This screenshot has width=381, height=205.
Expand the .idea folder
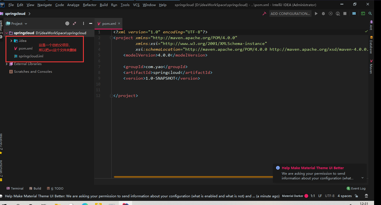11,41
